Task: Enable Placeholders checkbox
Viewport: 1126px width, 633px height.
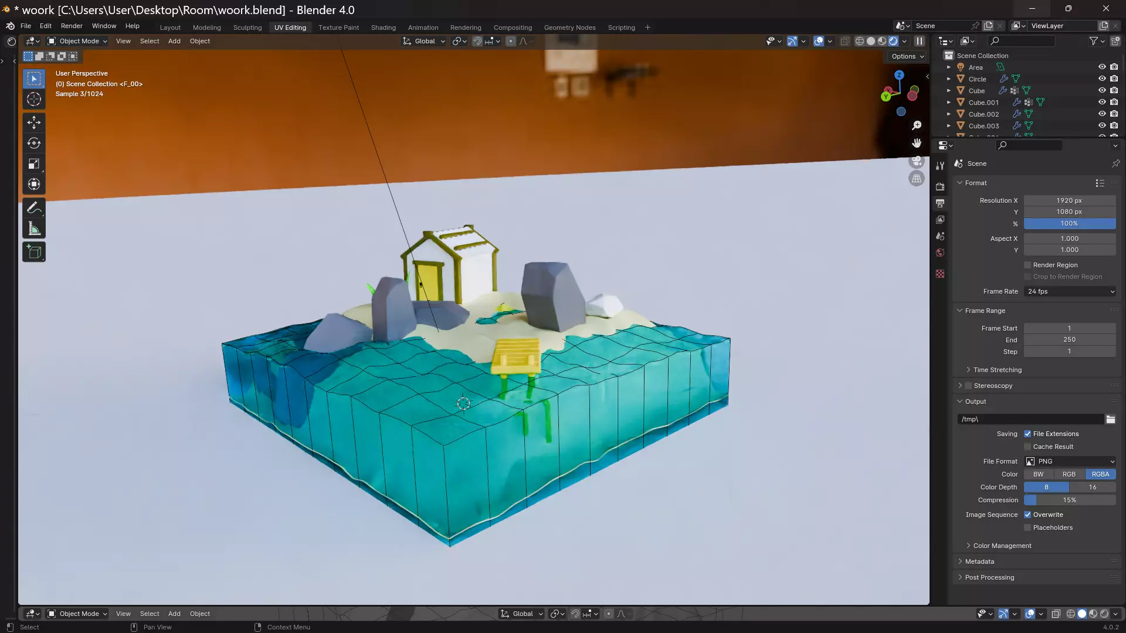Action: tap(1027, 527)
